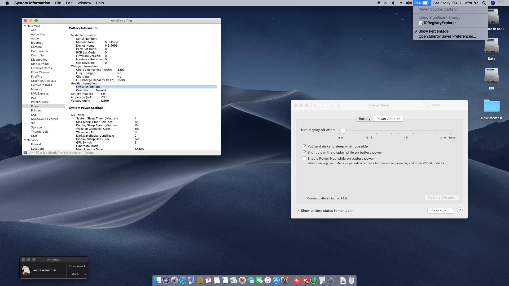Image resolution: width=509 pixels, height=286 pixels.
Task: Collapse the Network section triangle
Action: [x=25, y=140]
